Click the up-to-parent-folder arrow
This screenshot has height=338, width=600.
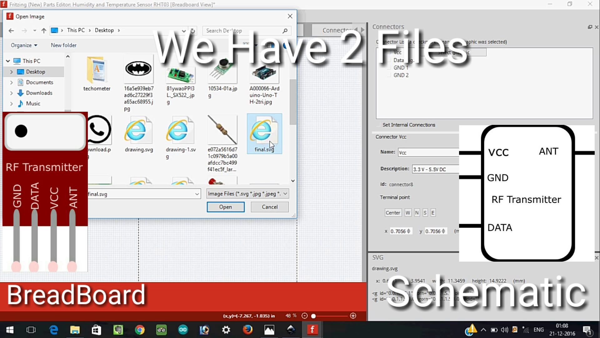tap(44, 30)
